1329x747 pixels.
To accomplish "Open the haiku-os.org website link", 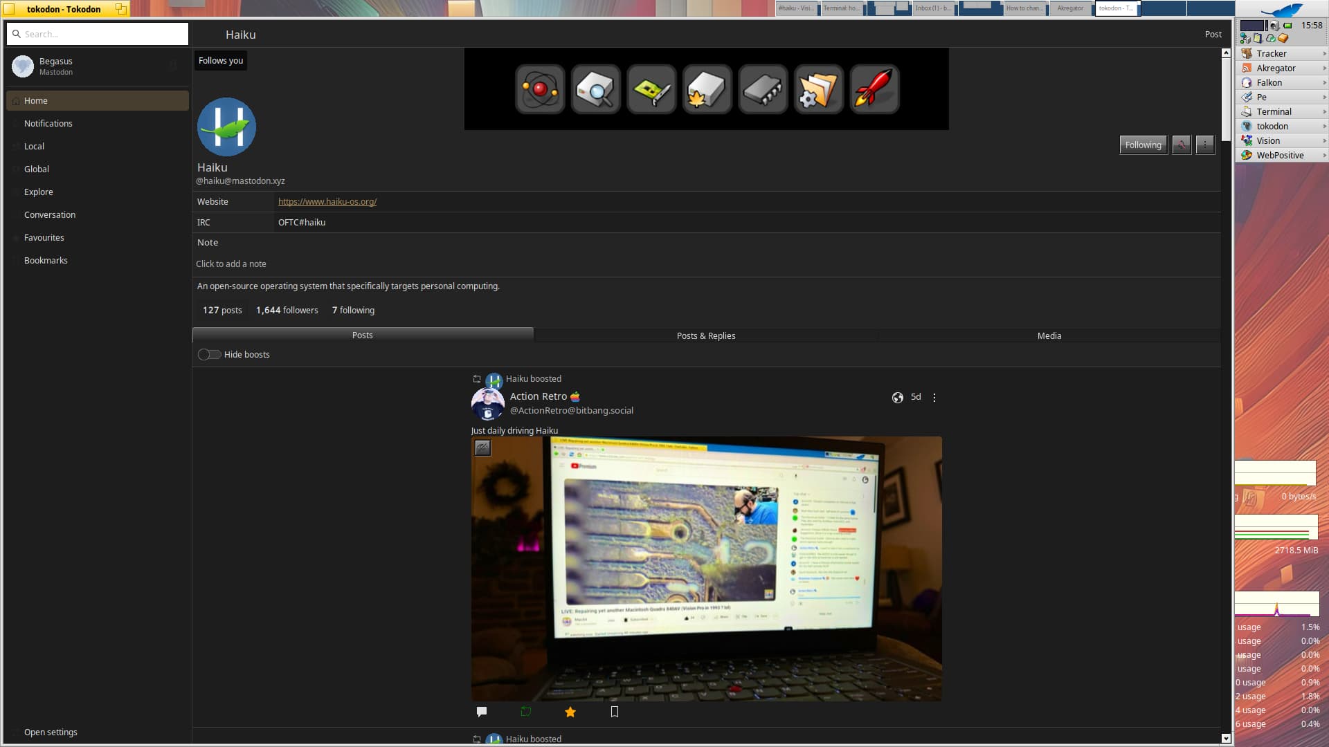I will [x=327, y=202].
